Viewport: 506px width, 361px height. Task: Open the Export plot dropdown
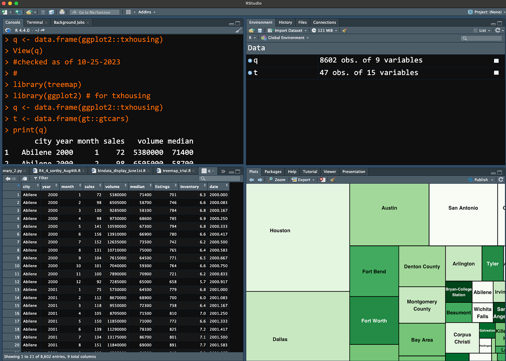[x=303, y=180]
